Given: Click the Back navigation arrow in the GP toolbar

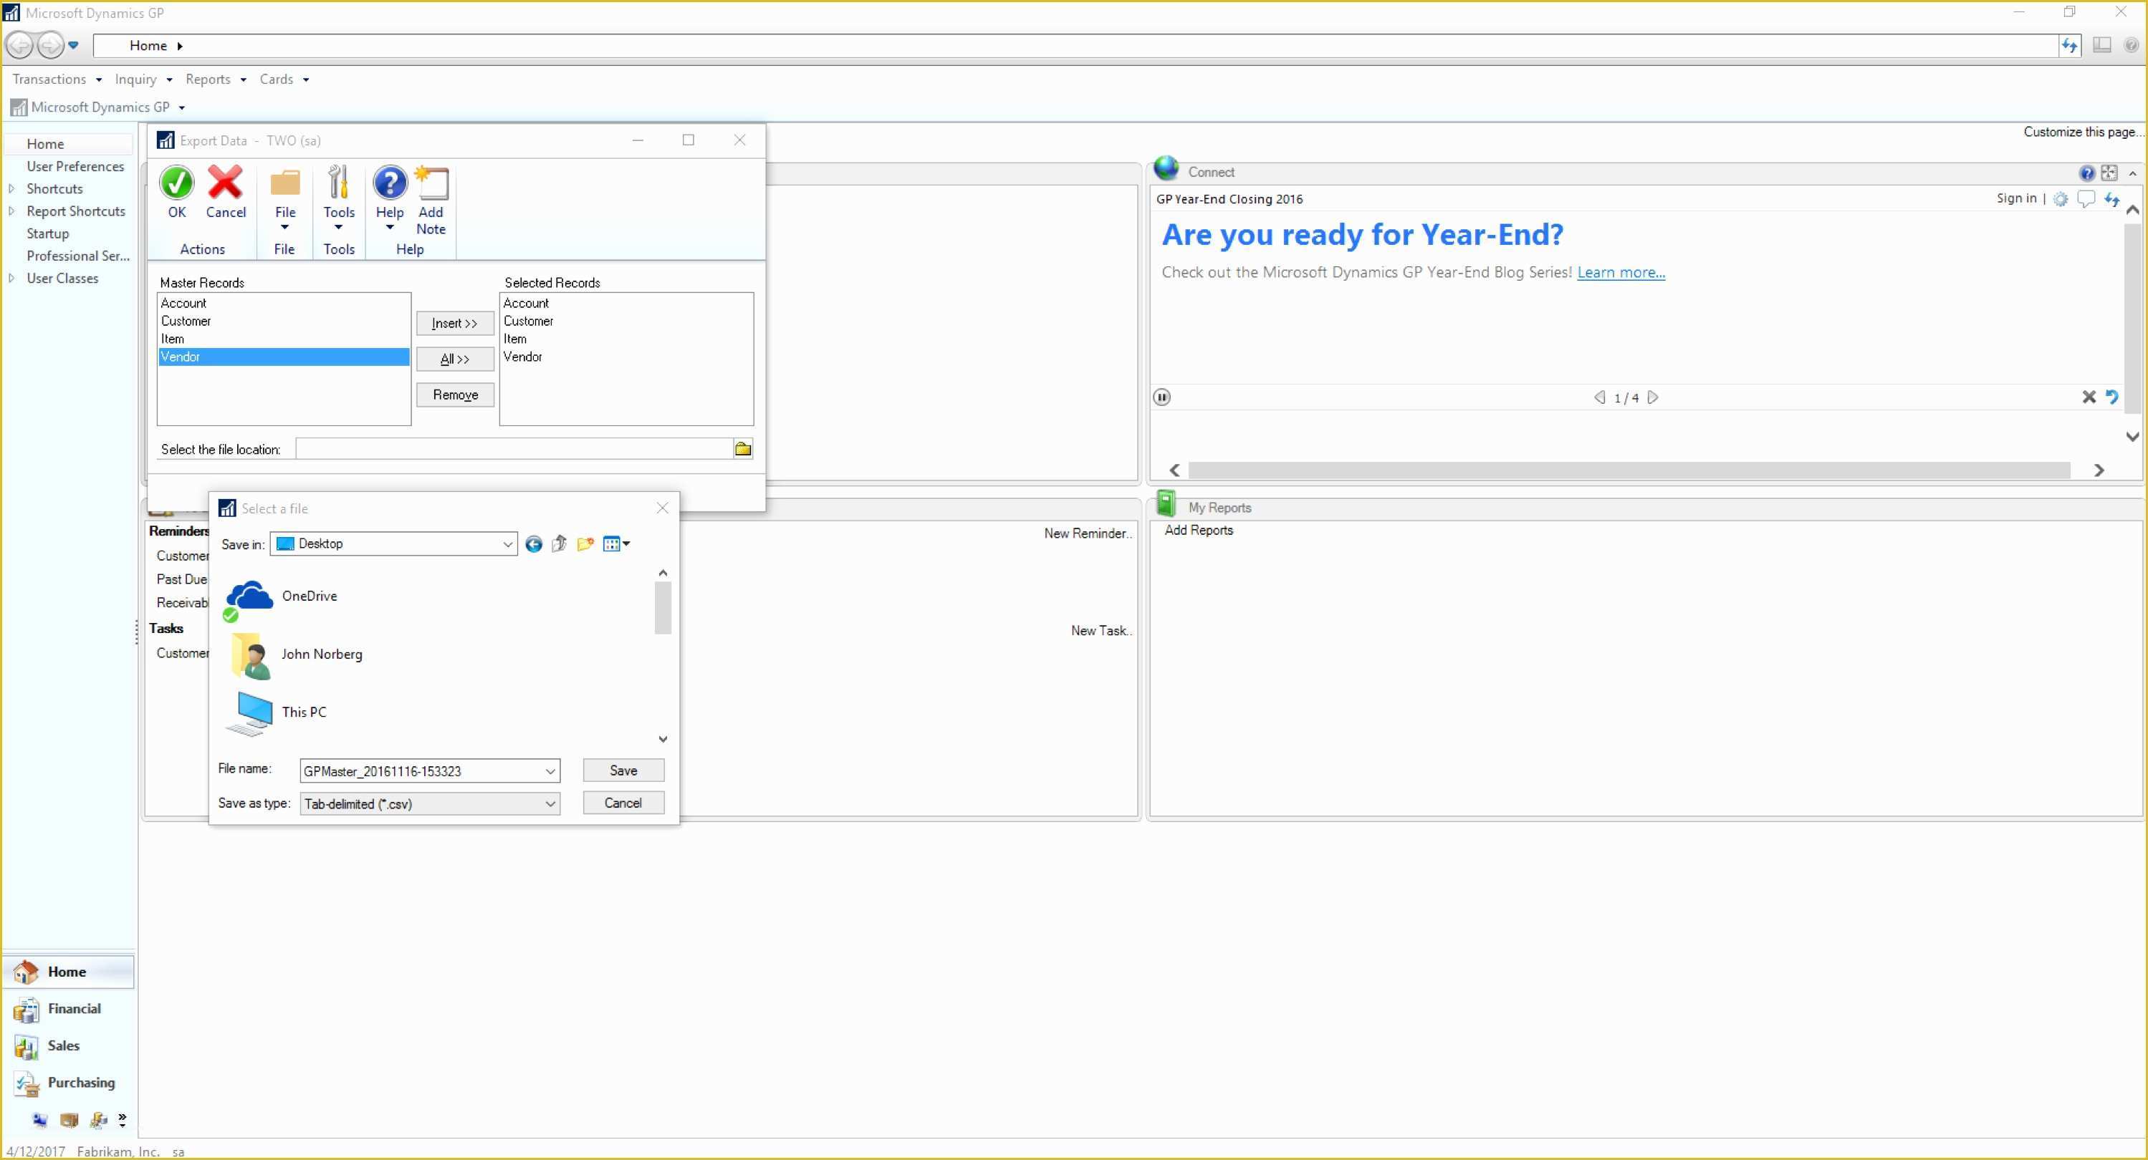Looking at the screenshot, I should pos(19,45).
